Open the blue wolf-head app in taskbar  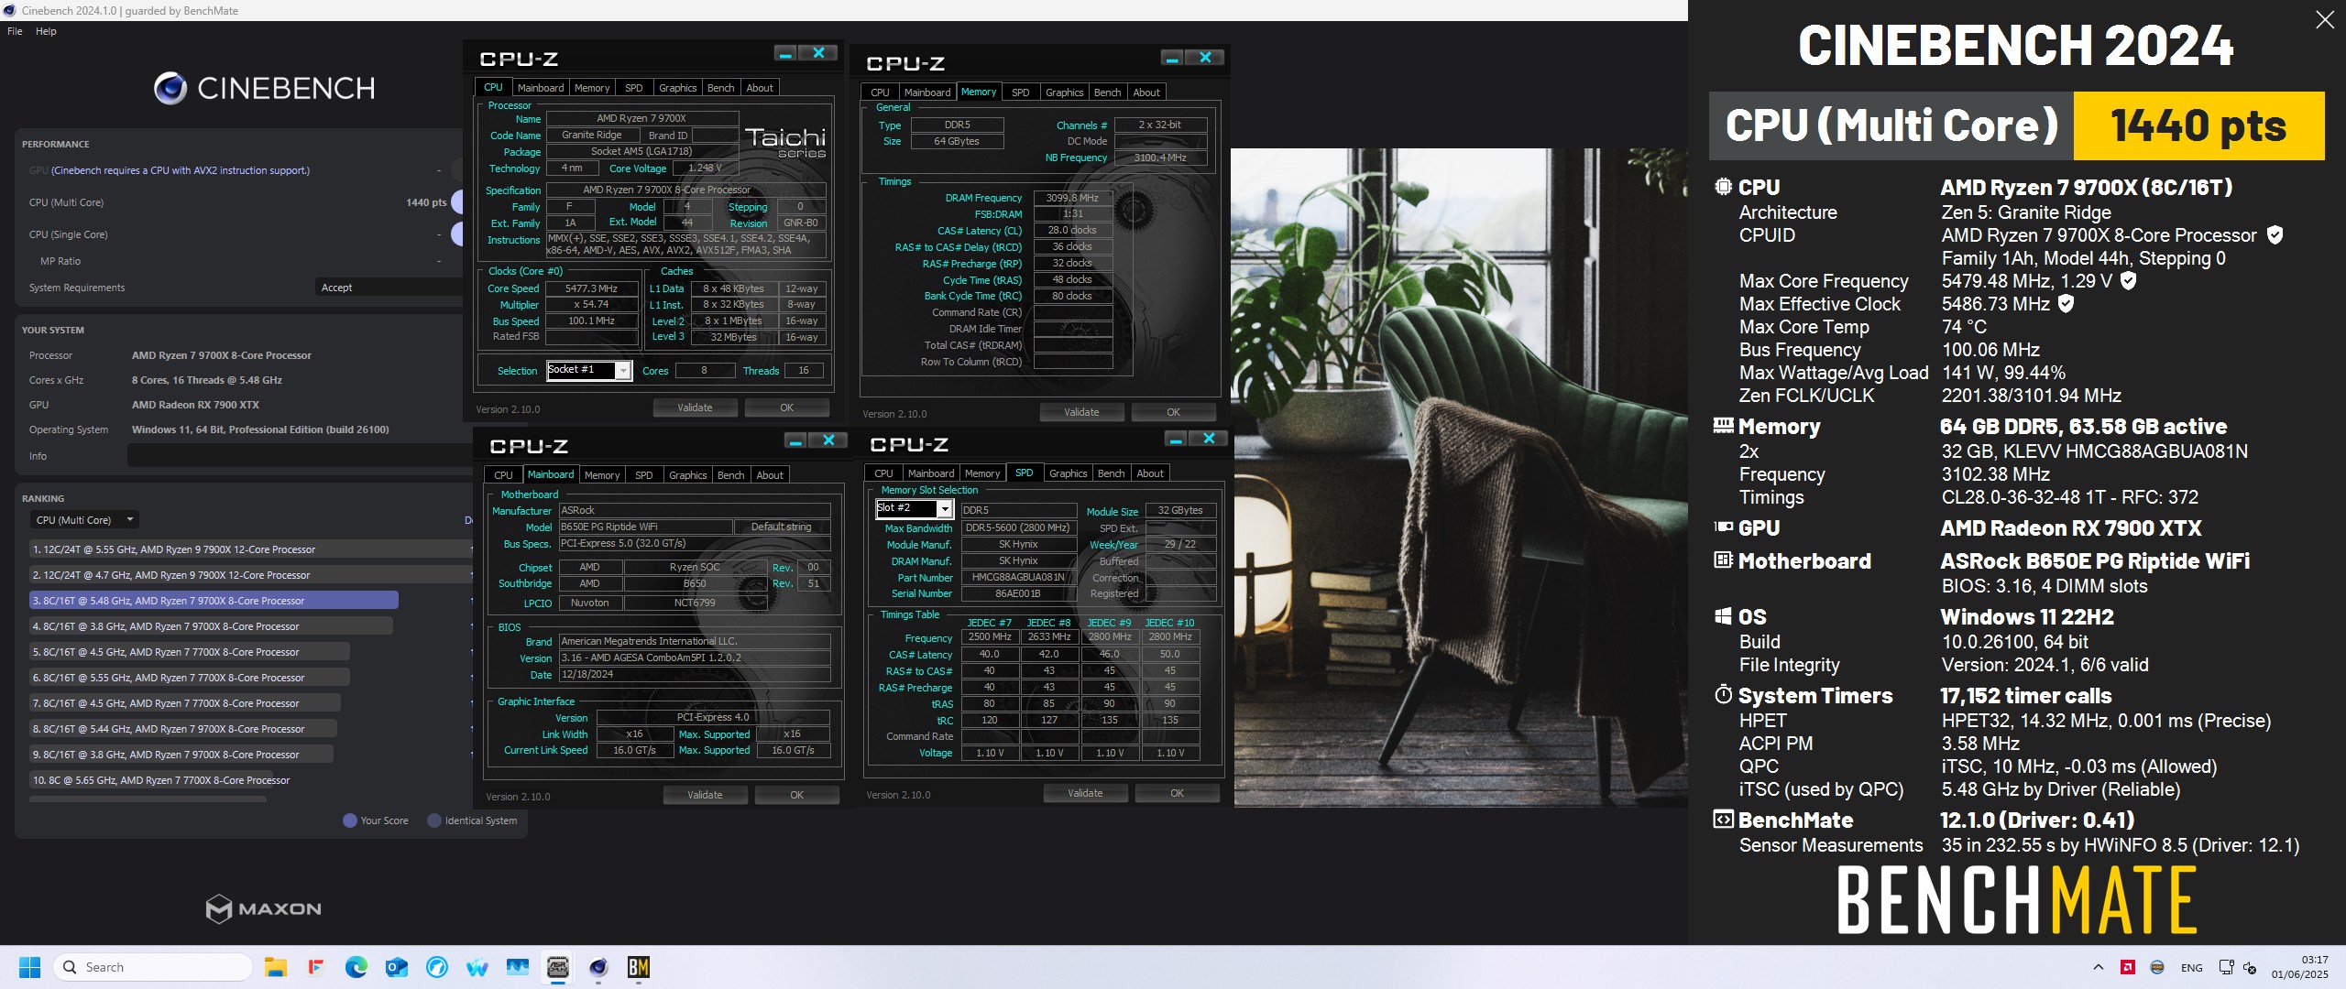[x=436, y=967]
